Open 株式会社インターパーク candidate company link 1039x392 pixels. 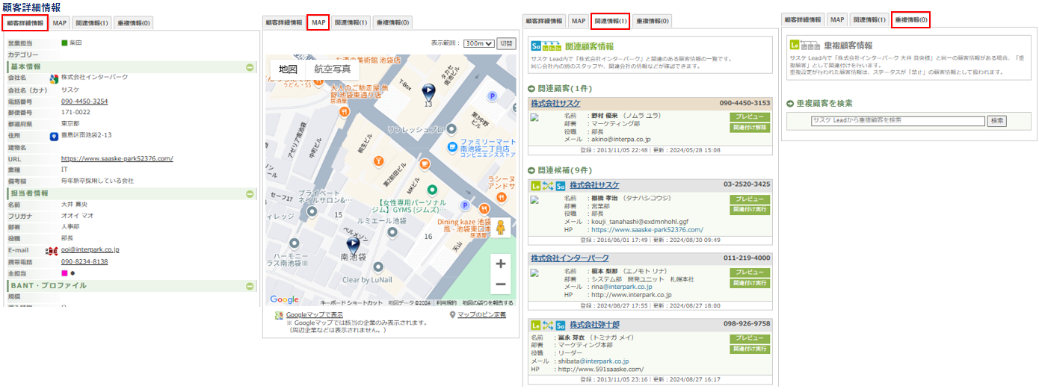tap(570, 258)
